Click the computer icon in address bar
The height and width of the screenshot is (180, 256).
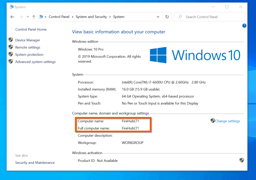click(x=41, y=17)
